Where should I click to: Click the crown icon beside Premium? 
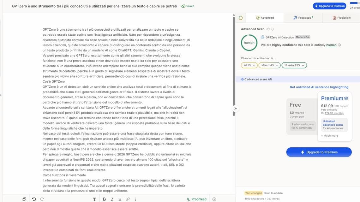click(x=346, y=98)
